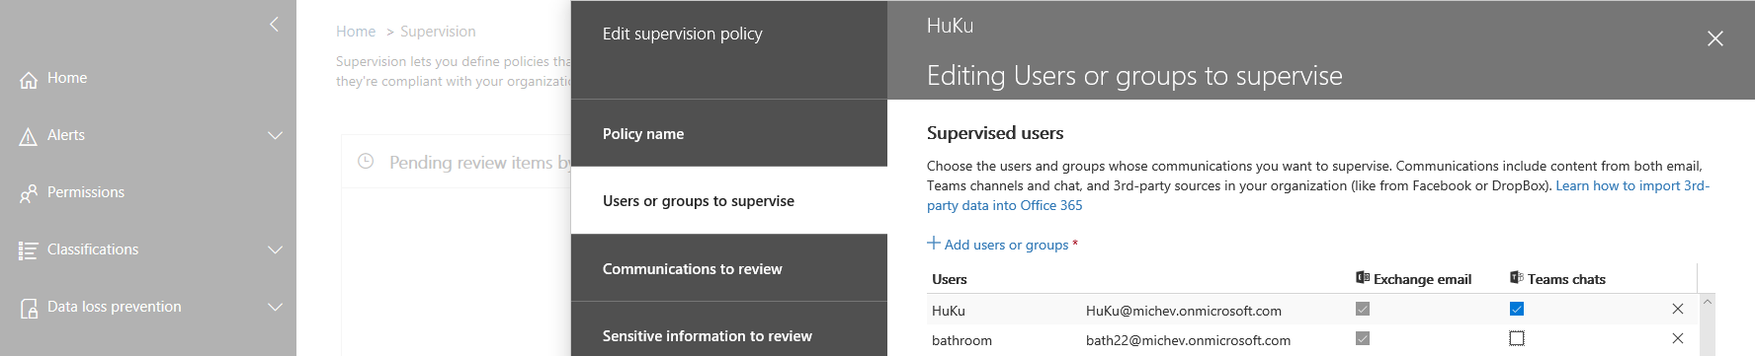Click the Supervised users heading
This screenshot has height=356, width=1755.
[x=995, y=133]
